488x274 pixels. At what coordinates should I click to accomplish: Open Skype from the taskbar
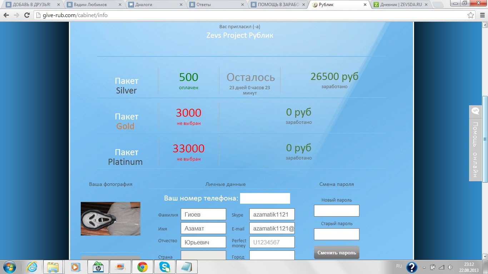165,267
